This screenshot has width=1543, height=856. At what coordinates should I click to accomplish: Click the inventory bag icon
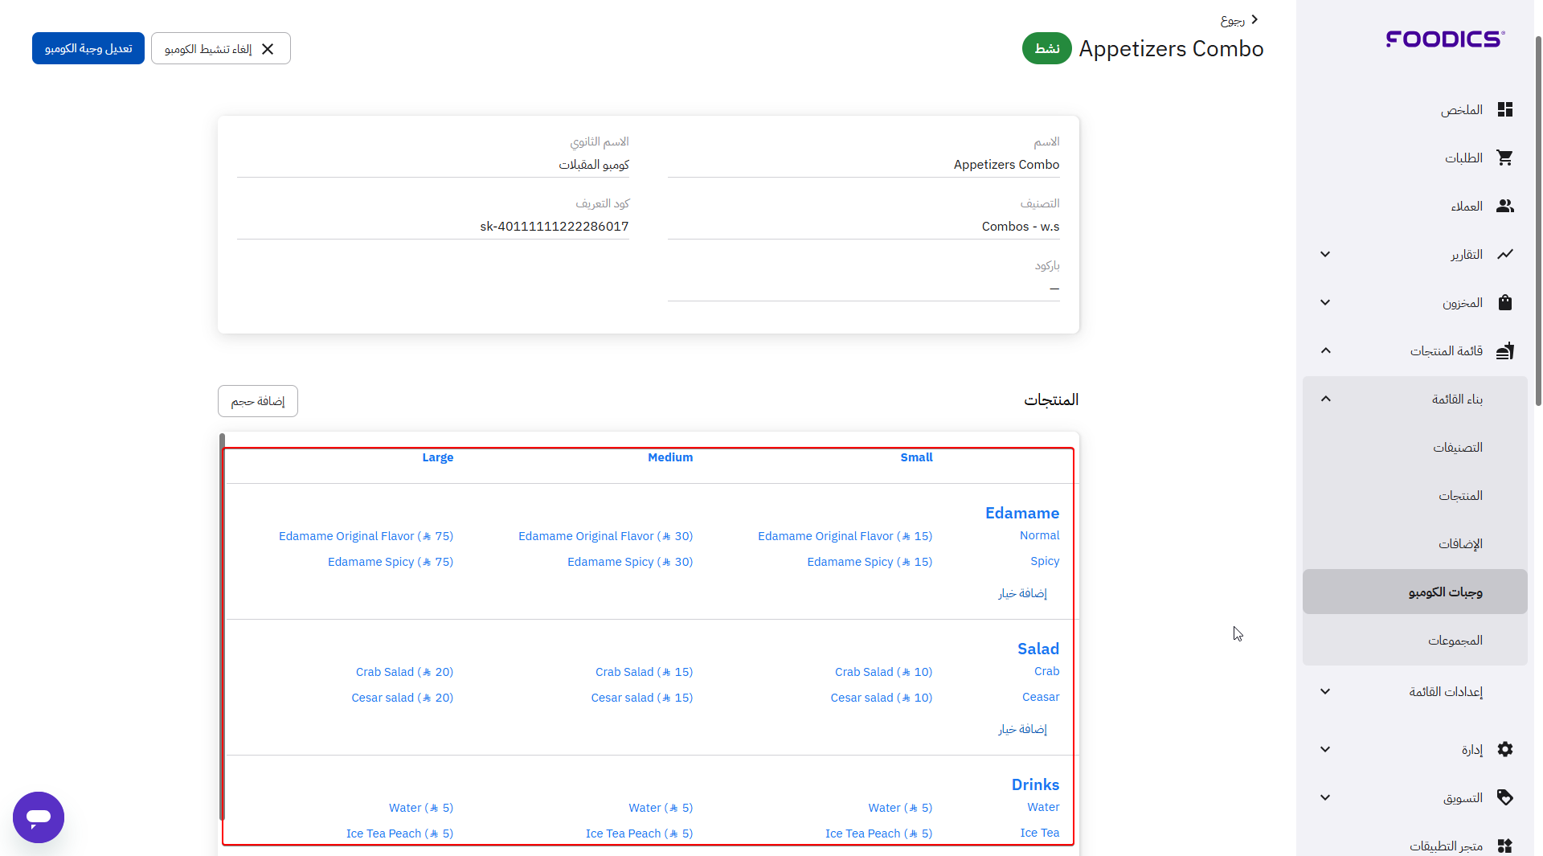coord(1504,303)
